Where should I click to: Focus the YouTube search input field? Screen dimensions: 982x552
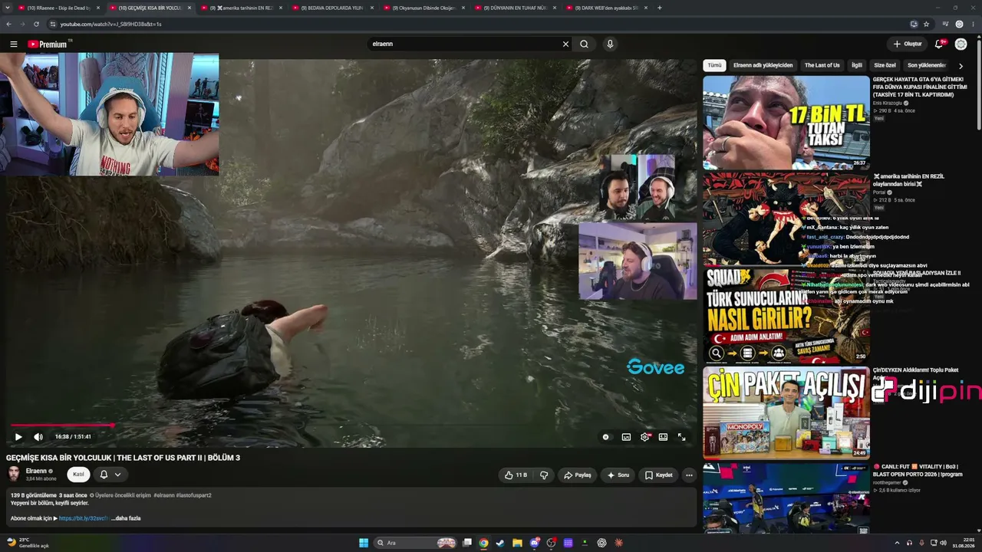click(x=464, y=44)
